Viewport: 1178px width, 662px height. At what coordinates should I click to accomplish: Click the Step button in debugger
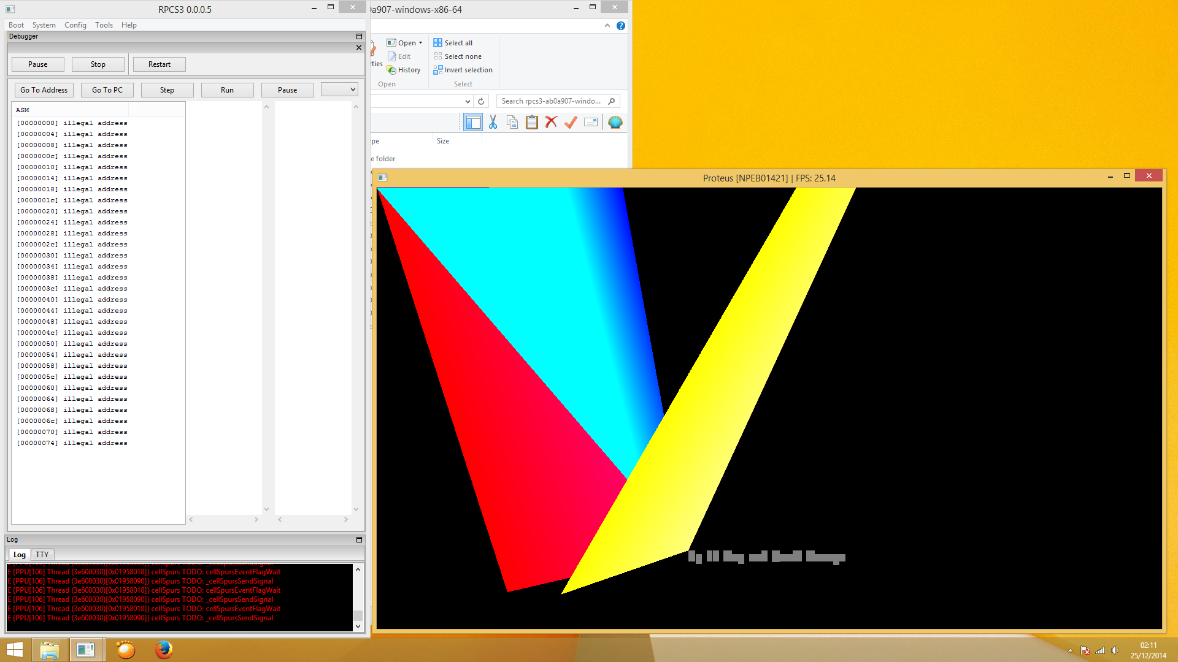coord(167,90)
